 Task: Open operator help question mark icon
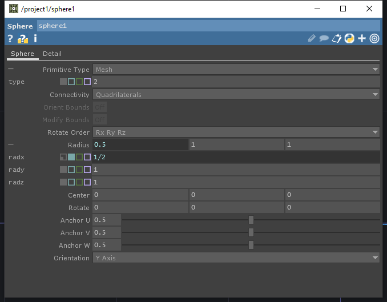pyautogui.click(x=10, y=39)
